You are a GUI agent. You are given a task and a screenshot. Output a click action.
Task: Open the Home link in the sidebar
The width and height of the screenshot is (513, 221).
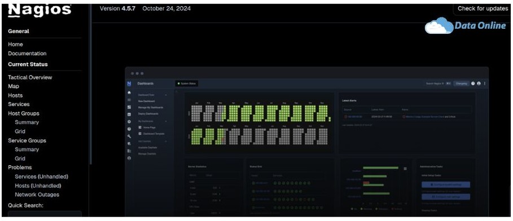(15, 44)
